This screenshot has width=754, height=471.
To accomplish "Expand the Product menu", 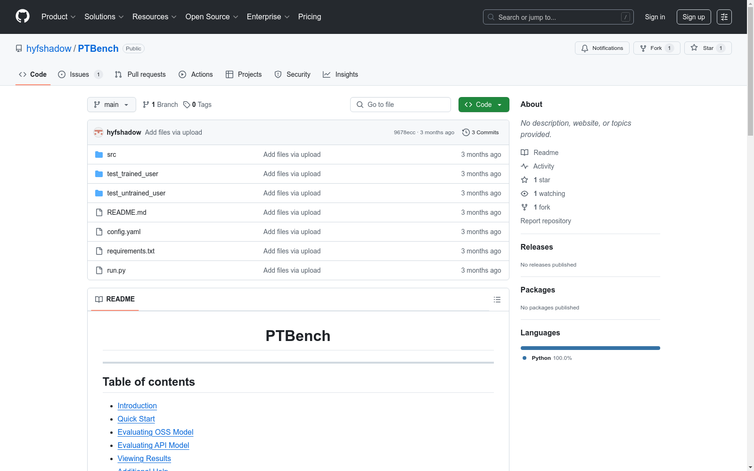I will (58, 17).
